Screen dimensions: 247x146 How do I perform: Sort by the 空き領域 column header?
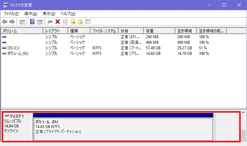186,31
